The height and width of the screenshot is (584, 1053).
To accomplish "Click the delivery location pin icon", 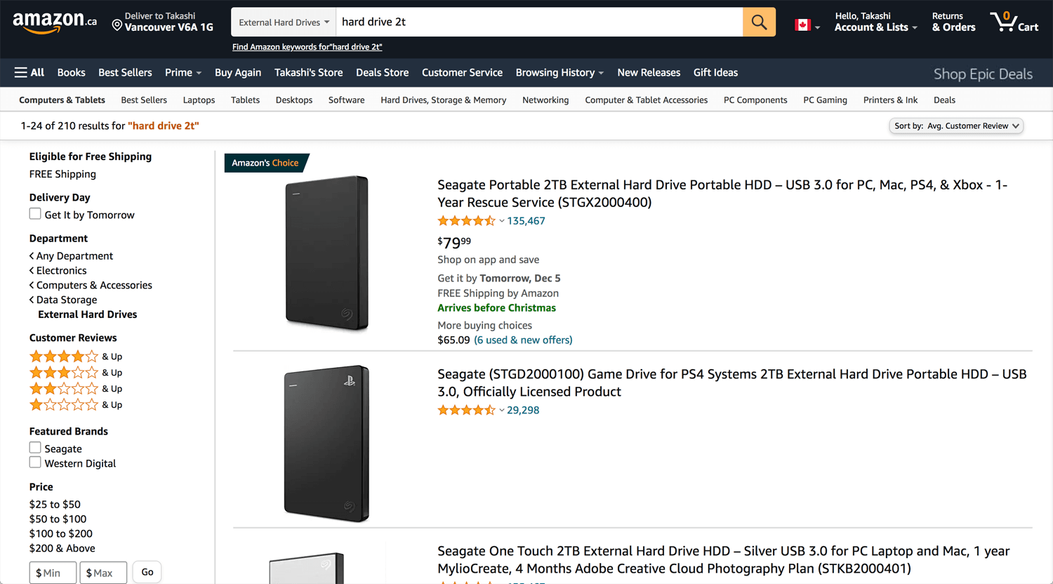I will point(117,25).
